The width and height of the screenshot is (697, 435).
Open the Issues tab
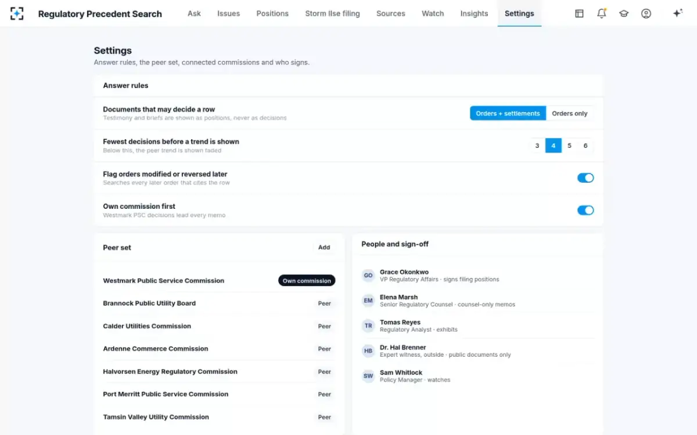click(x=228, y=13)
